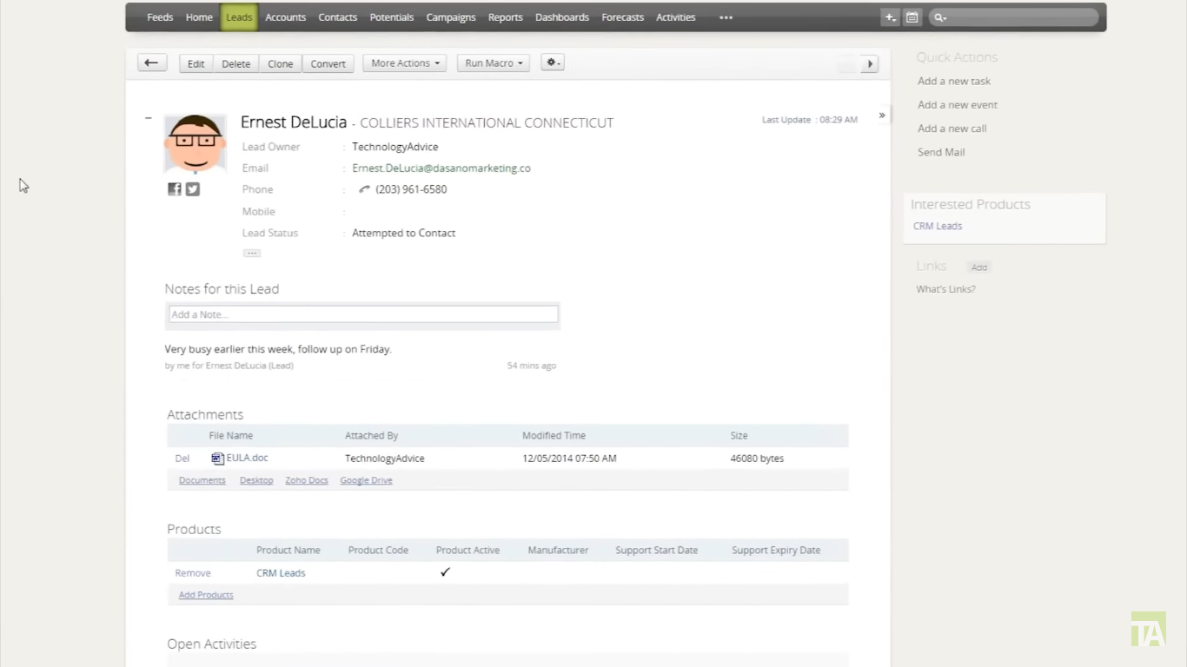Click Add a new event
This screenshot has height=667, width=1187.
[x=958, y=104]
